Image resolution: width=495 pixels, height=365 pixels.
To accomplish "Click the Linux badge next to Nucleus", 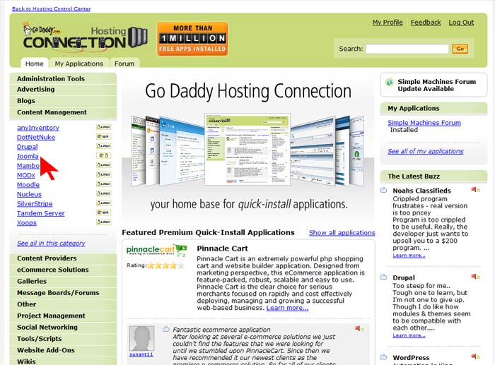I will (103, 193).
